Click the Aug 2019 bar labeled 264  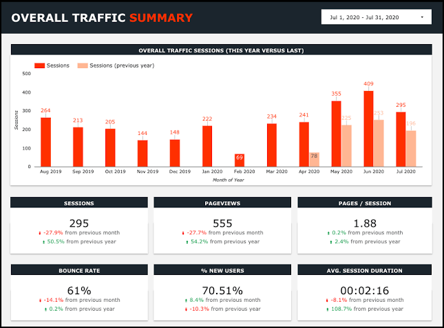click(45, 142)
